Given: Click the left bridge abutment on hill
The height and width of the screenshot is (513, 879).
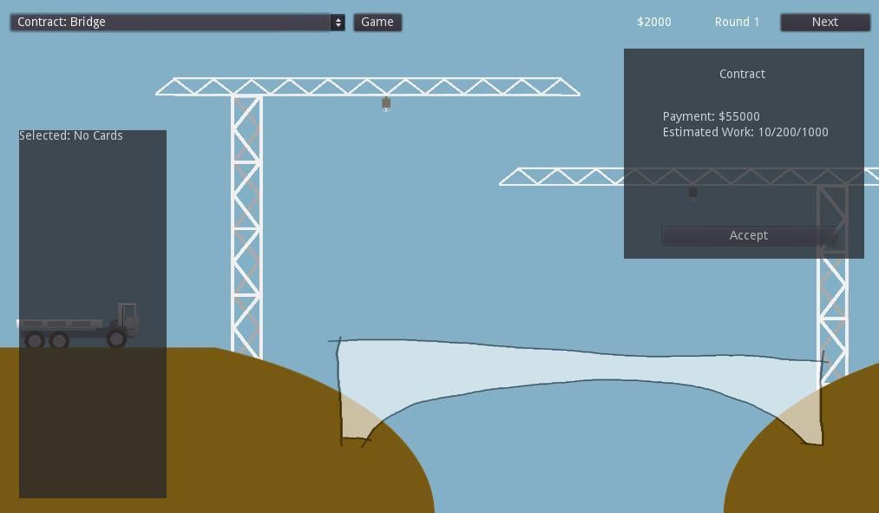Looking at the screenshot, I should click(x=358, y=418).
